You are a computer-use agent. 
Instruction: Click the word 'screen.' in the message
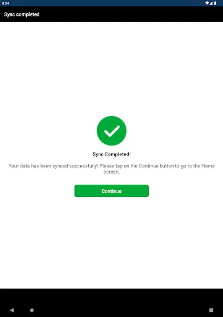coord(112,172)
